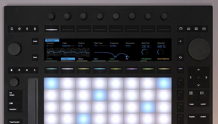Tap the plus add button
The image size is (218, 124).
pyautogui.click(x=180, y=41)
